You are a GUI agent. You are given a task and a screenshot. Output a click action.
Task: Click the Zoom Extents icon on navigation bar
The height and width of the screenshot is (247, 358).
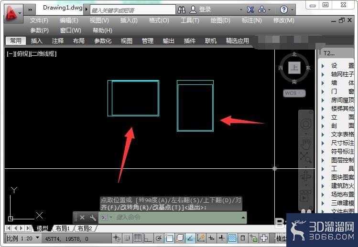pyautogui.click(x=305, y=157)
